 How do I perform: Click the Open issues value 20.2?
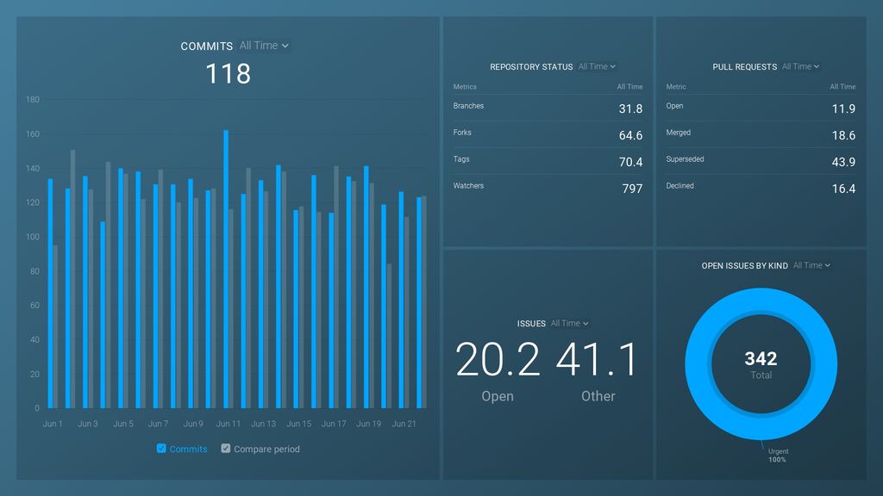[498, 362]
